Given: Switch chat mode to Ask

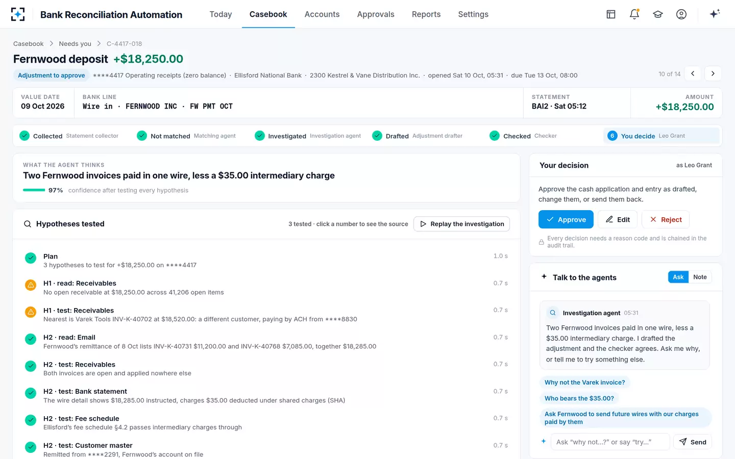Looking at the screenshot, I should (x=678, y=277).
